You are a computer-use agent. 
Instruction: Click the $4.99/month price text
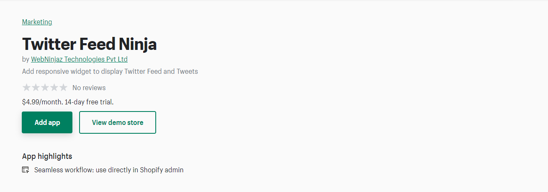click(43, 101)
